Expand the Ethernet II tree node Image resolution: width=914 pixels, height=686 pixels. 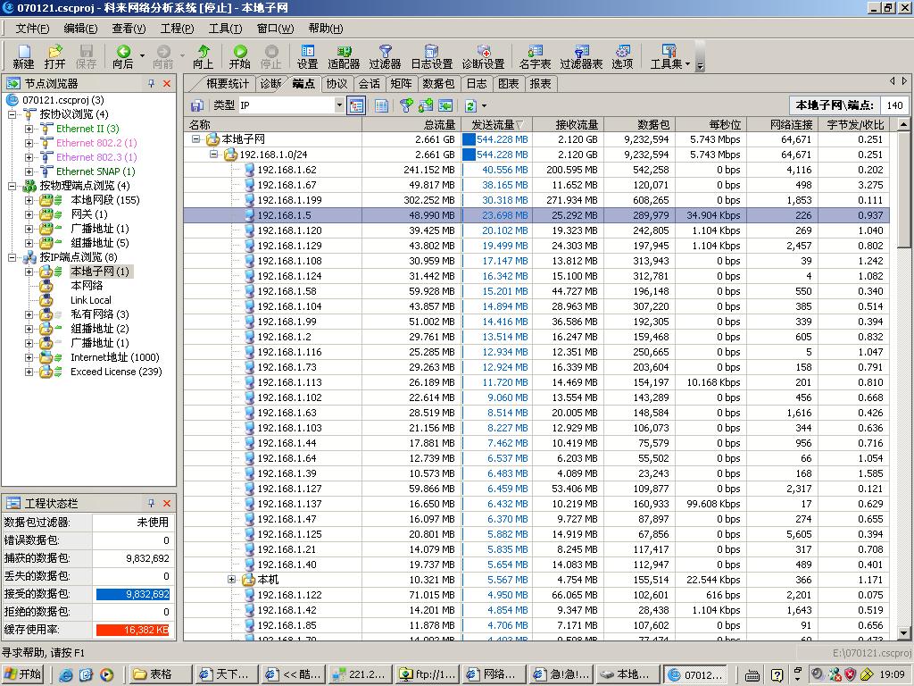(29, 129)
